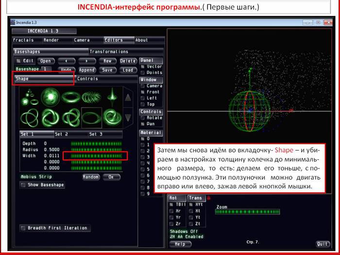340x255 pixels.
Task: Check Show Baseshape option
Action: tap(23, 185)
